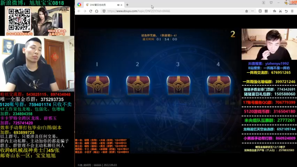297x167 pixels.
Task: Mute audio on the DNF tab speaker icon
Action: point(118,5)
